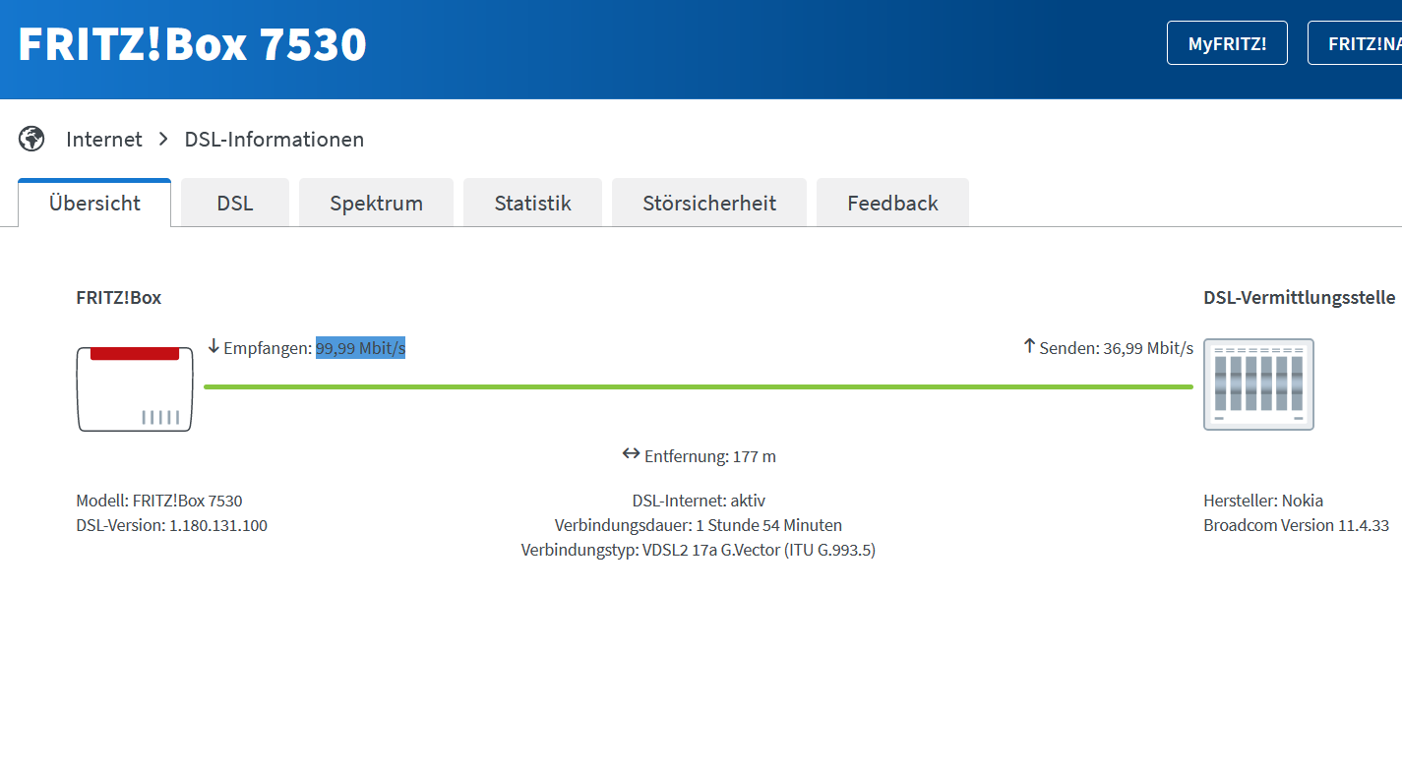Open the Statistik tab
This screenshot has height=769, width=1402.
(532, 203)
